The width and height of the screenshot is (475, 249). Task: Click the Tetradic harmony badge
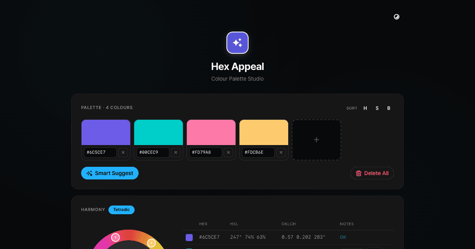click(122, 209)
